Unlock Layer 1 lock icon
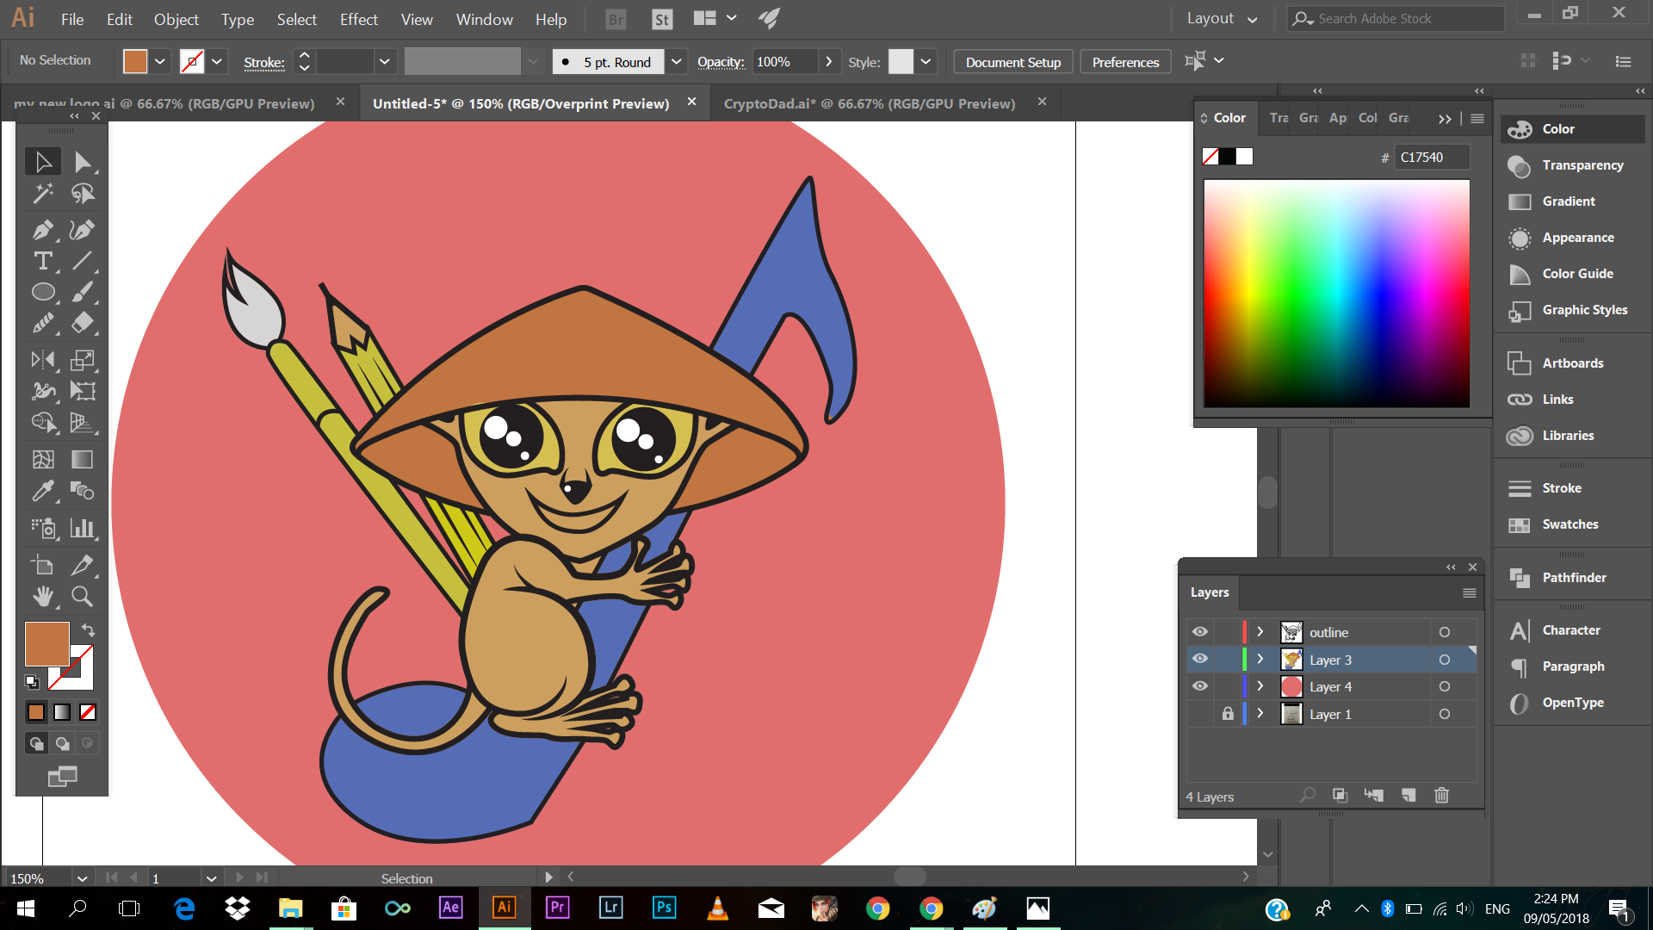This screenshot has width=1653, height=930. pyautogui.click(x=1228, y=714)
